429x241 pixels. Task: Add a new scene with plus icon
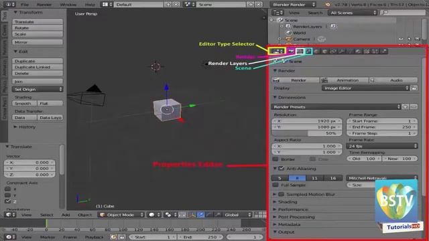coord(251,5)
